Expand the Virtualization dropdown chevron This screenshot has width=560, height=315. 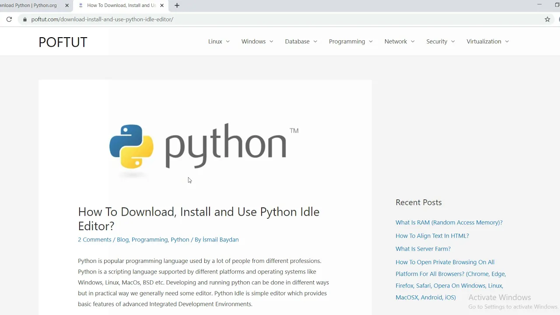pyautogui.click(x=507, y=42)
